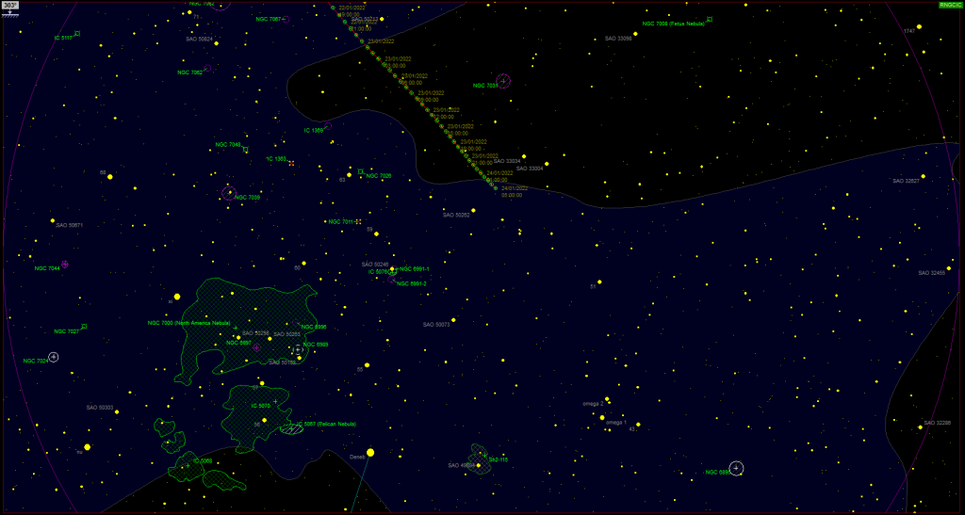Select the NGC 7031 cluster symbol
965x515 pixels.
click(x=503, y=81)
